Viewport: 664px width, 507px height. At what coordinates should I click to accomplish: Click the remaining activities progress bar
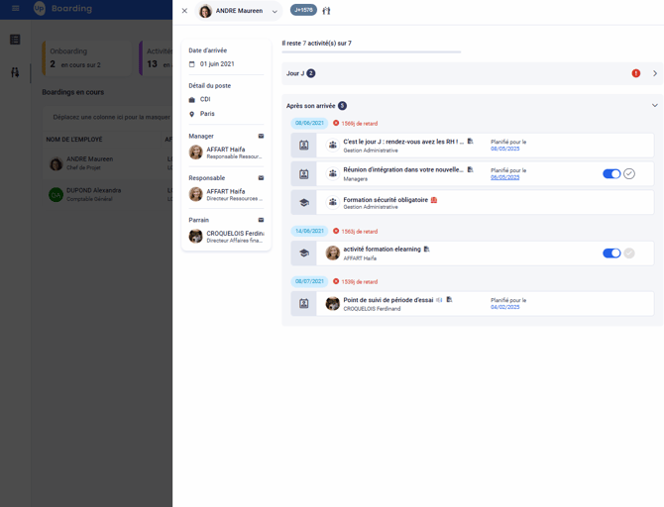click(x=371, y=51)
